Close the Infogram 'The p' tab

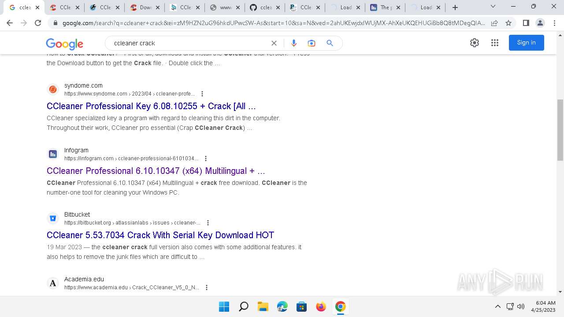point(398,7)
